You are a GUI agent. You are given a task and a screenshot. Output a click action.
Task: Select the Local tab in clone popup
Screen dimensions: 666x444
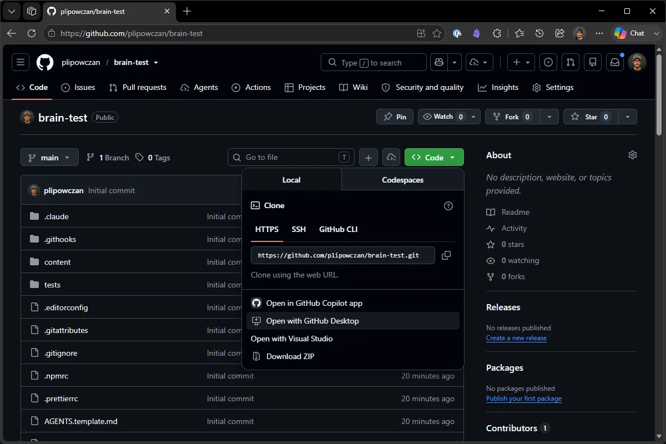point(291,180)
